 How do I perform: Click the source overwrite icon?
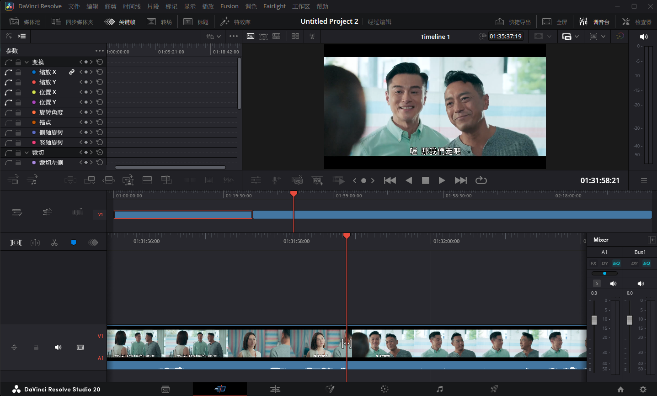[166, 180]
